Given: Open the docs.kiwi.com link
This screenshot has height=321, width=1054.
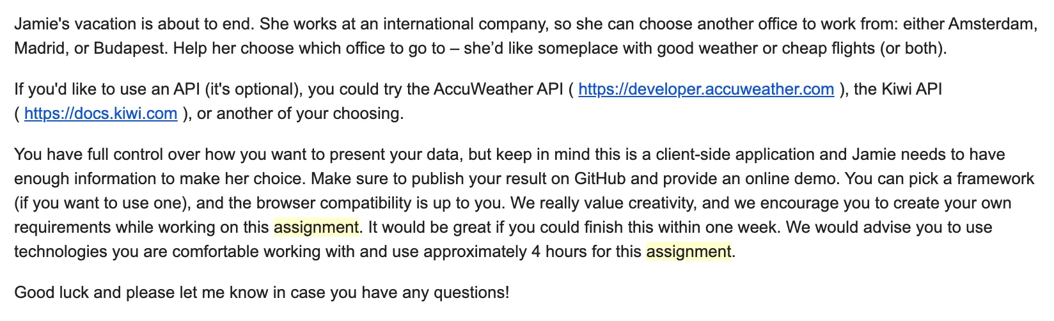Looking at the screenshot, I should coord(100,114).
